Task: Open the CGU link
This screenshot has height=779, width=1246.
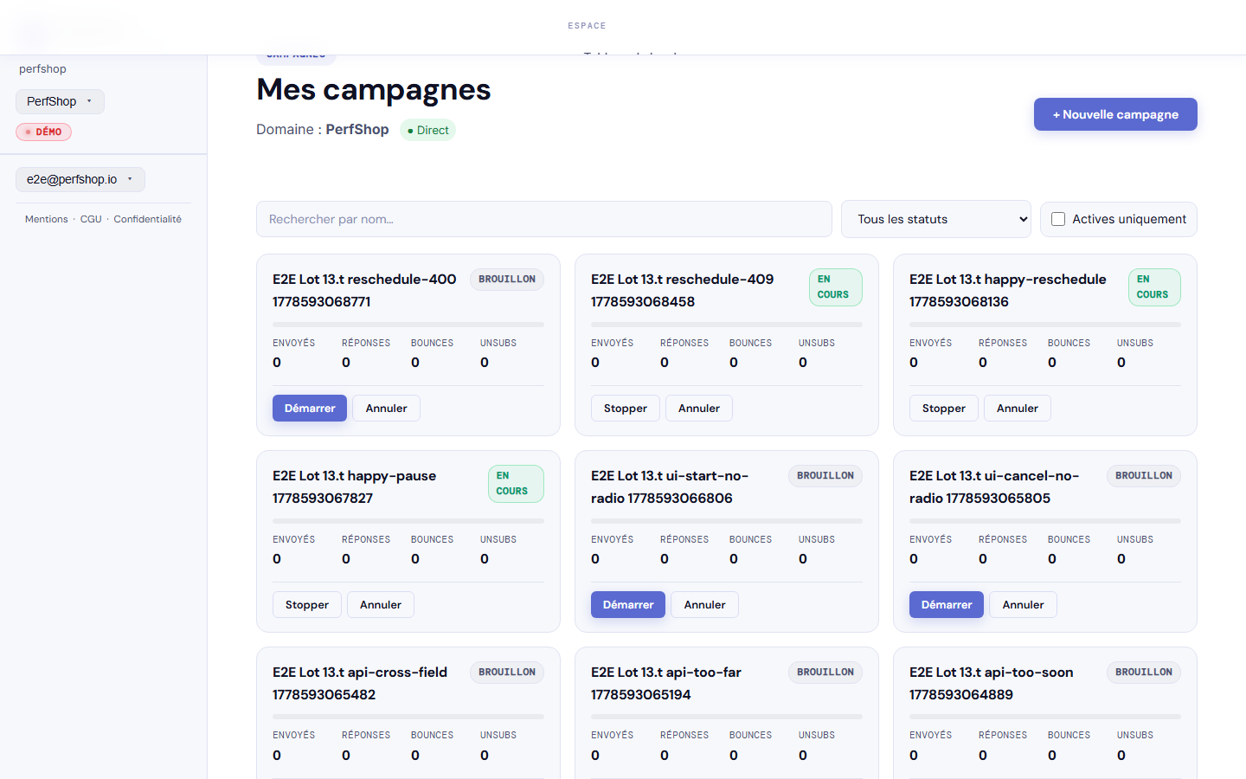Action: coord(91,219)
